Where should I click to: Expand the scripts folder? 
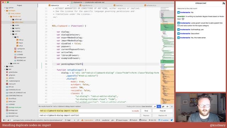[x=5, y=66]
